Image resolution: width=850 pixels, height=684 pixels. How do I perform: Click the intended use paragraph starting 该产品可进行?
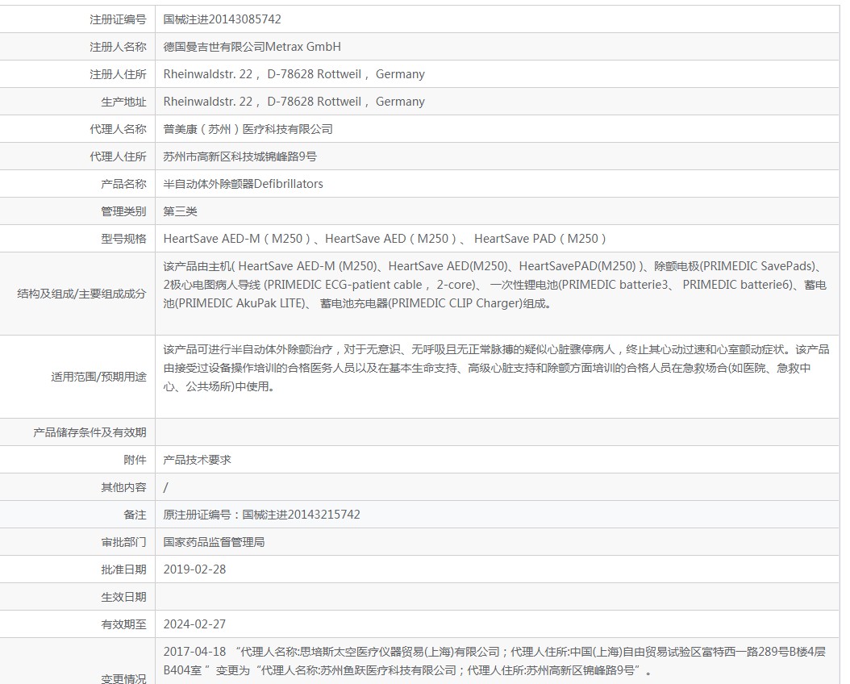[496, 368]
